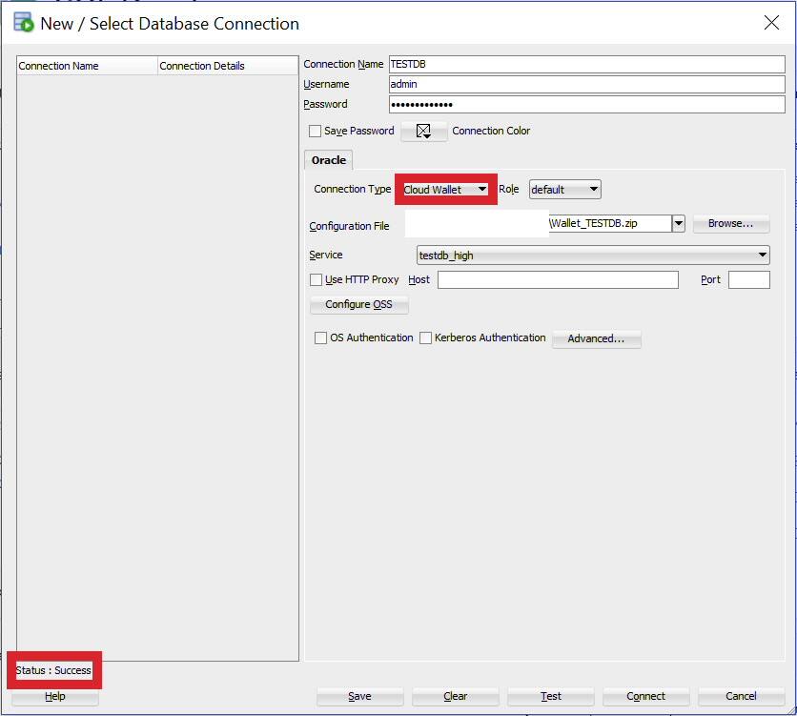This screenshot has height=716, width=797.
Task: Open the Configure OSS dialog
Action: point(358,304)
